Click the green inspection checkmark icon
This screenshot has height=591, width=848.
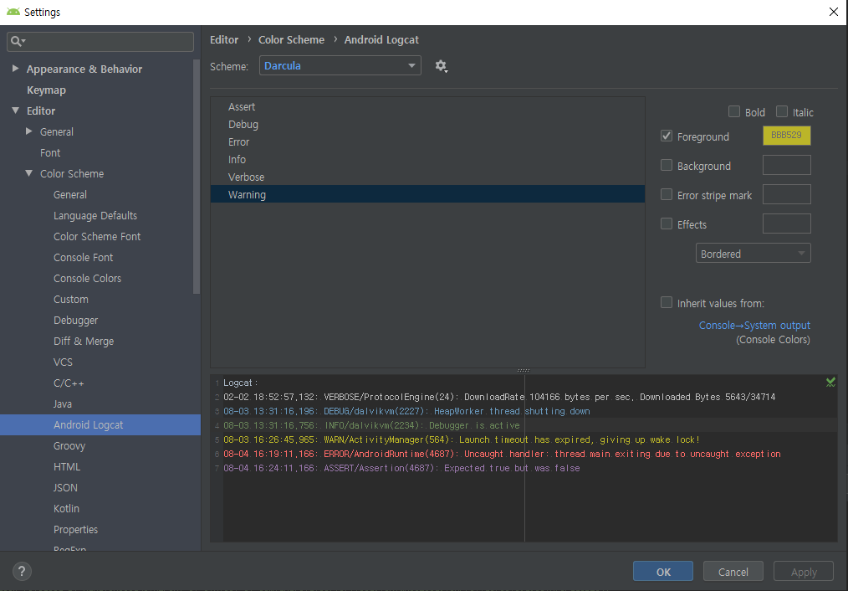point(830,383)
